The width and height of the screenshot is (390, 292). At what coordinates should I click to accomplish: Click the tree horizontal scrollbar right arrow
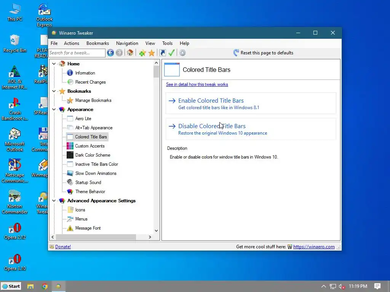click(x=150, y=237)
